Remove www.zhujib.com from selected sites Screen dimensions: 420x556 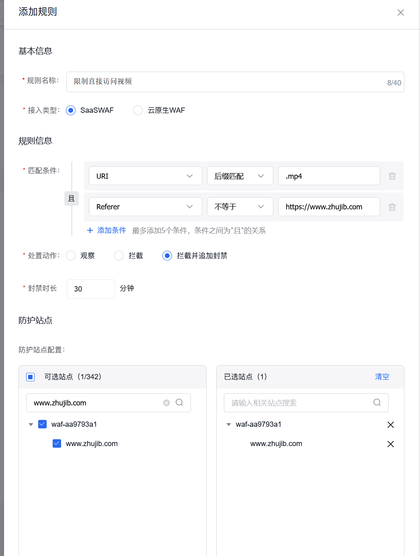tap(390, 444)
